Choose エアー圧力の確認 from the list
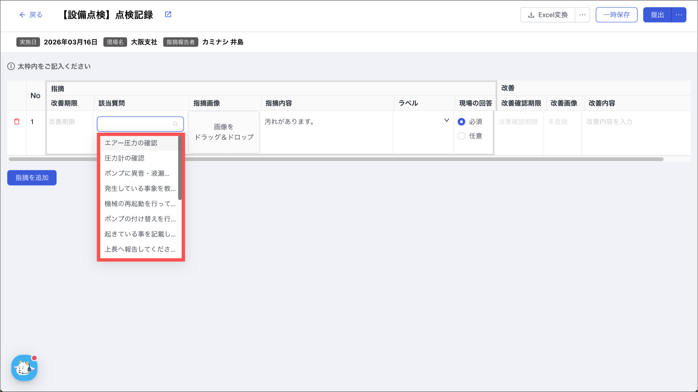The width and height of the screenshot is (698, 392). pos(131,143)
